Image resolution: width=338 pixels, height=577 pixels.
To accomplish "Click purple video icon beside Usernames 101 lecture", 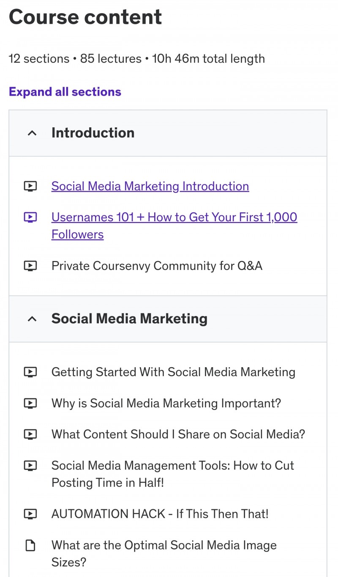I will [30, 217].
